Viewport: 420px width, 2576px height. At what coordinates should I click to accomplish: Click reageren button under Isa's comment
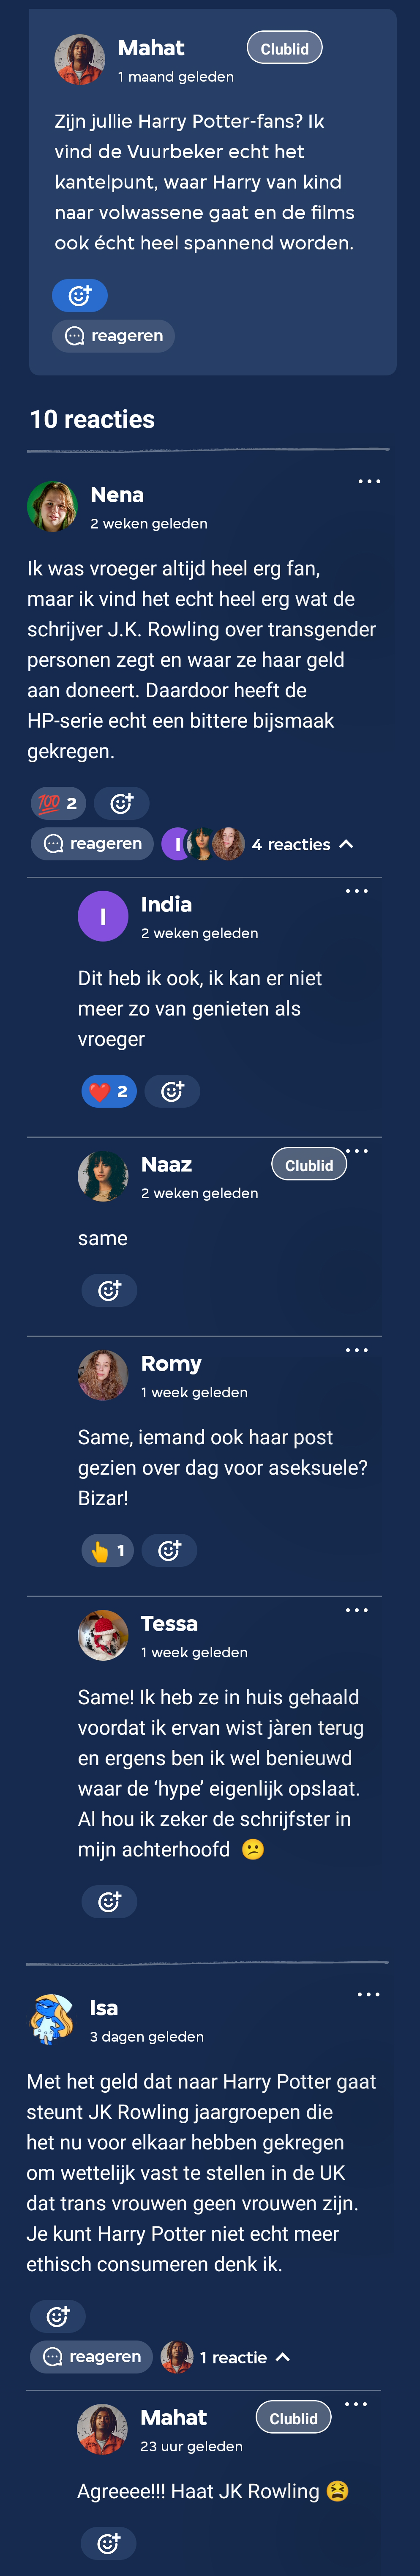[92, 2357]
